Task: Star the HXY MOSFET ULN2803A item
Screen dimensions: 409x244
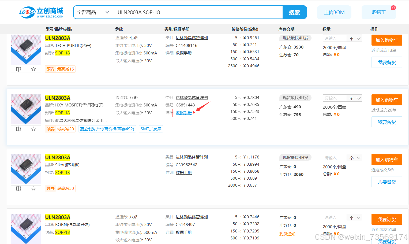Action: (33, 129)
